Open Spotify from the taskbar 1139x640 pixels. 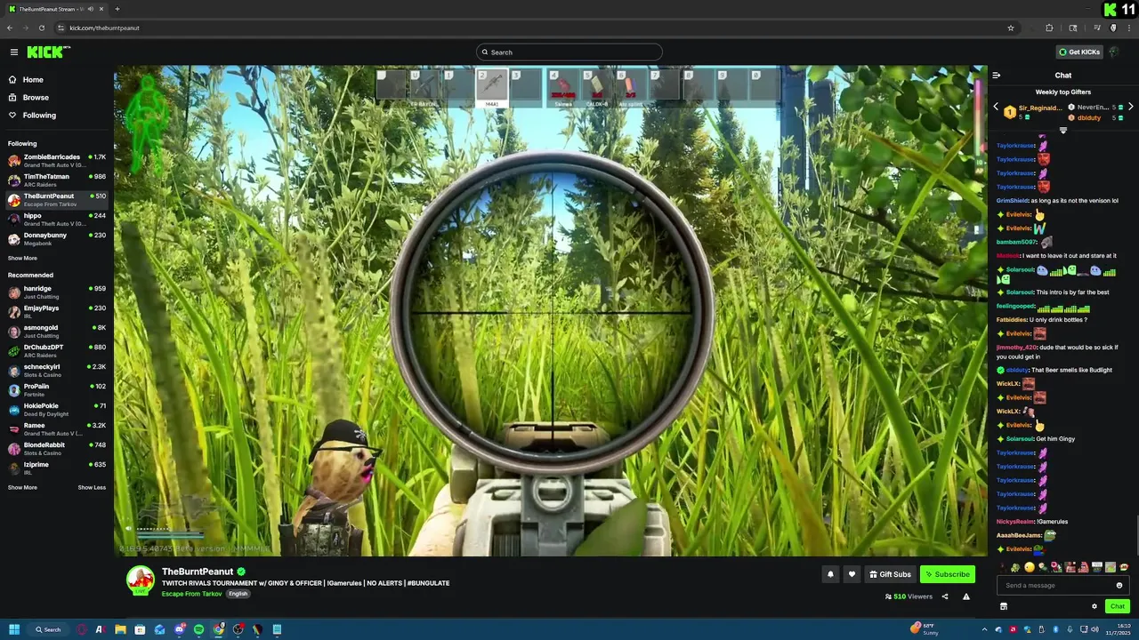click(198, 629)
